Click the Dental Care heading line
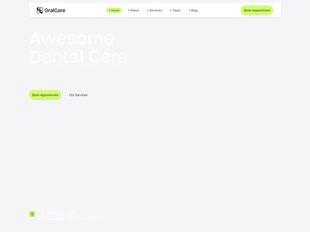The width and height of the screenshot is (310, 232). (x=79, y=57)
